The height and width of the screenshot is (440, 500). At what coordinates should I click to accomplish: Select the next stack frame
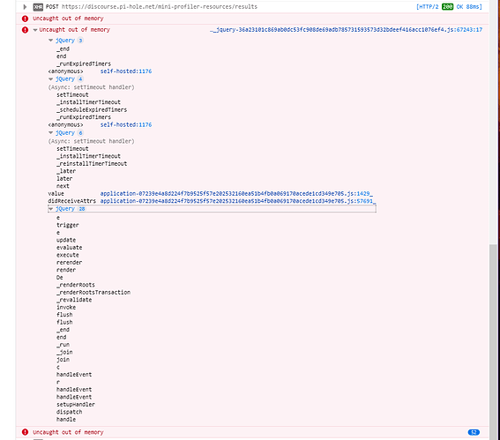(63, 186)
